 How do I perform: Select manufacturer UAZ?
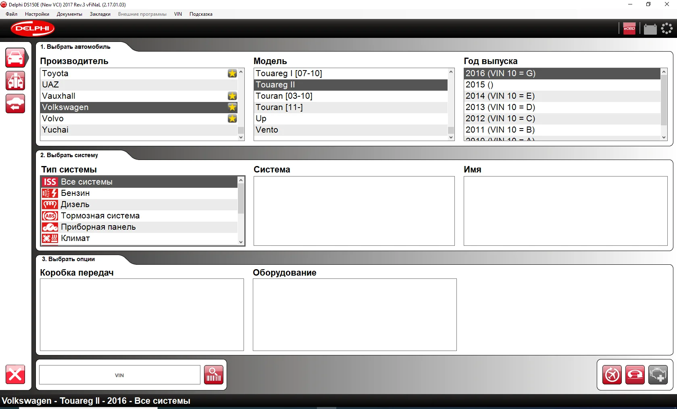point(139,85)
